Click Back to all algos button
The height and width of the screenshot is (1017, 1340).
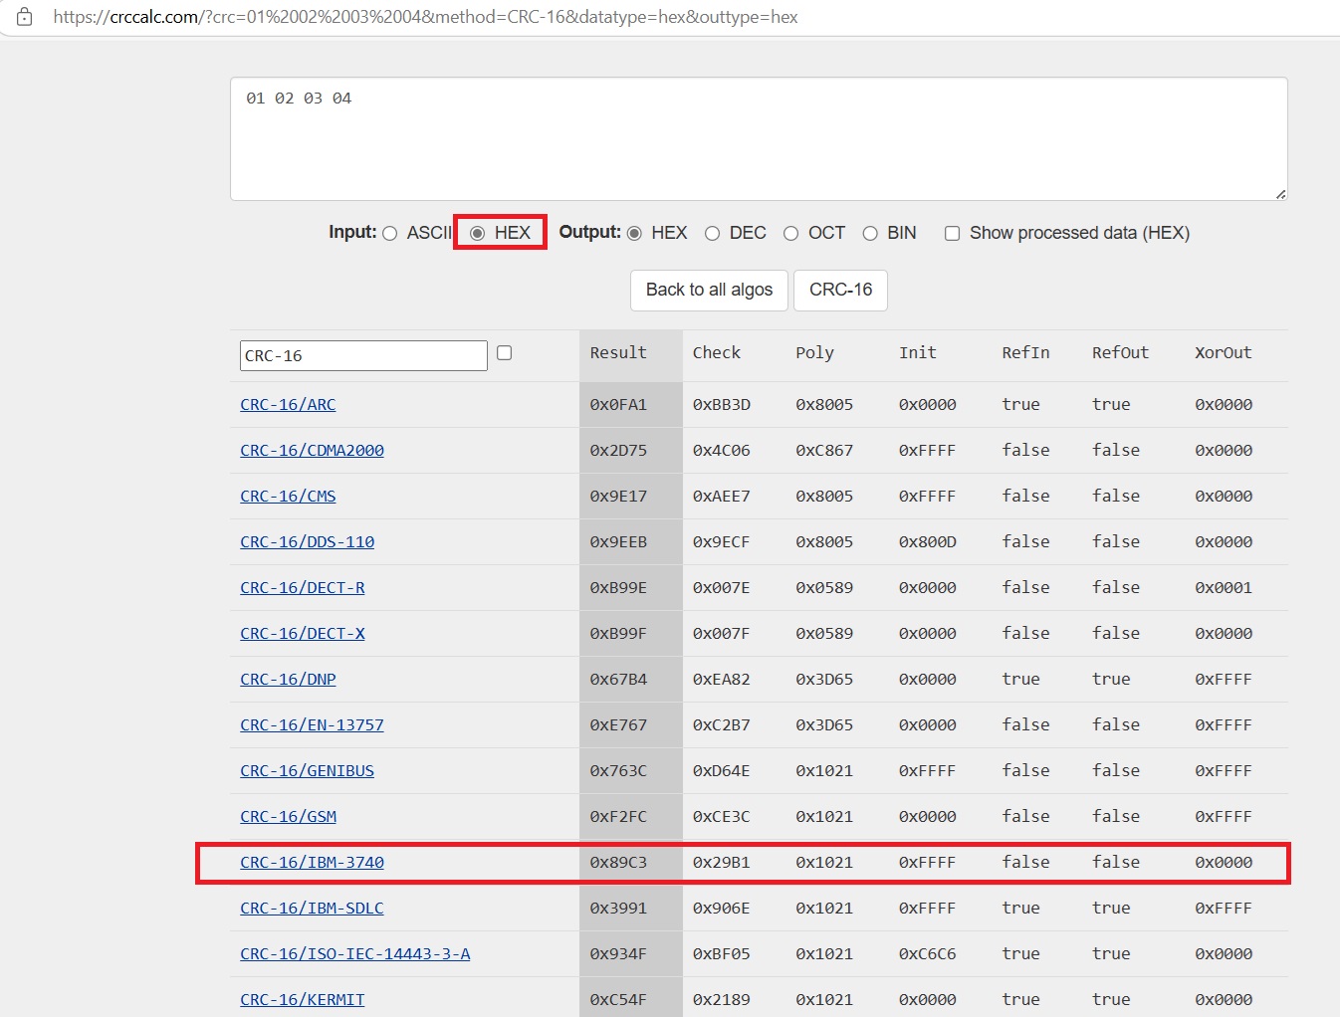click(x=709, y=290)
